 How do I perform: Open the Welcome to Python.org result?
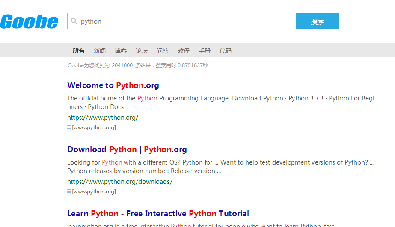(x=113, y=85)
